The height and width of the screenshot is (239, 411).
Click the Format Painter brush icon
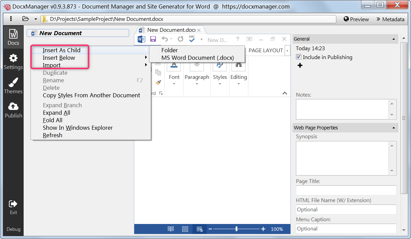click(x=158, y=82)
